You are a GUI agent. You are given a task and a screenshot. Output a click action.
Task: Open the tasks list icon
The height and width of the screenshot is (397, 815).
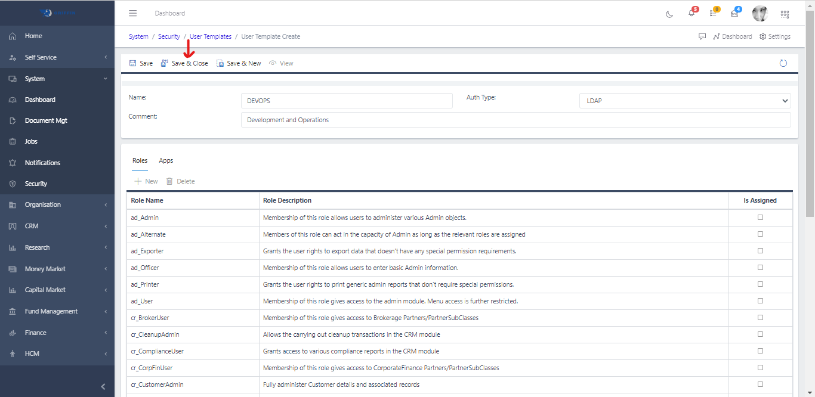(x=713, y=13)
